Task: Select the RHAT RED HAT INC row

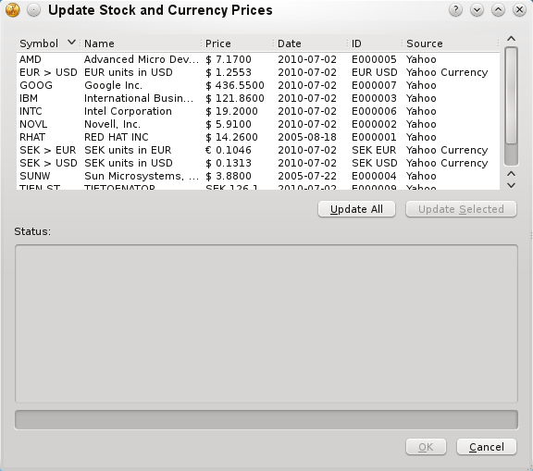Action: [258, 137]
